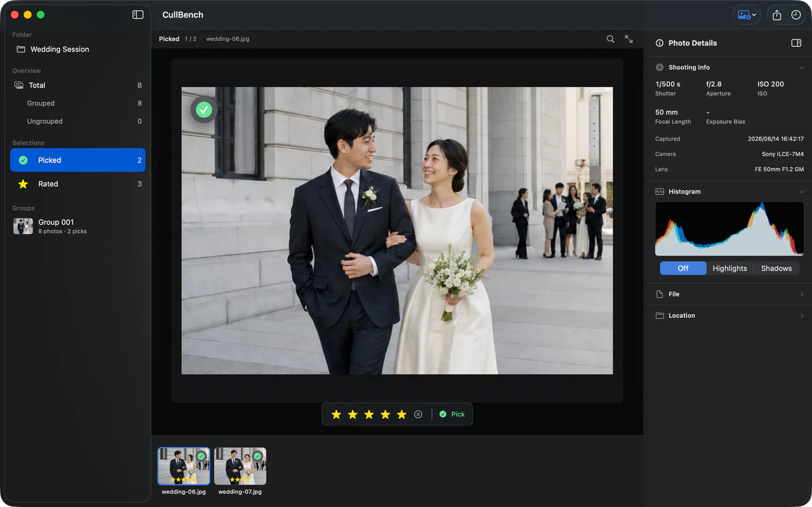Click the Picked green check icon
The width and height of the screenshot is (812, 507).
tap(23, 160)
